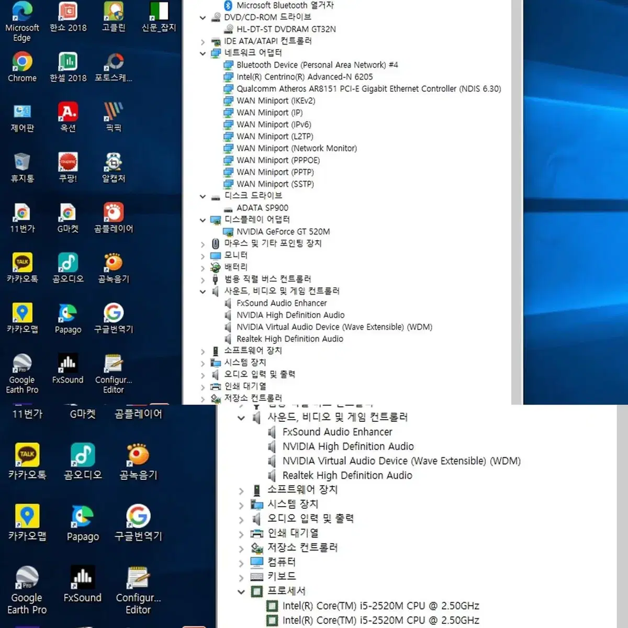This screenshot has height=628, width=628.
Task: Select the DVD/CD-ROM 드라이브 category label
Action: [267, 17]
